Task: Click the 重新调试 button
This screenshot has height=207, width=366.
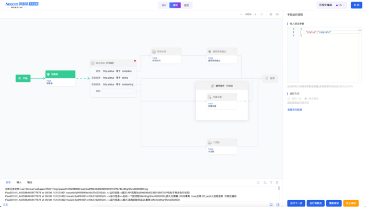Action: point(334,203)
